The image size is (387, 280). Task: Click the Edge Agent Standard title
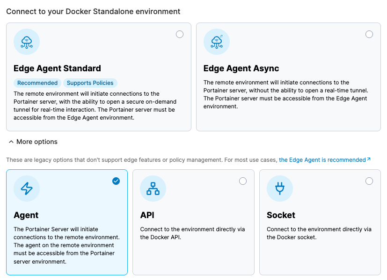pos(57,68)
